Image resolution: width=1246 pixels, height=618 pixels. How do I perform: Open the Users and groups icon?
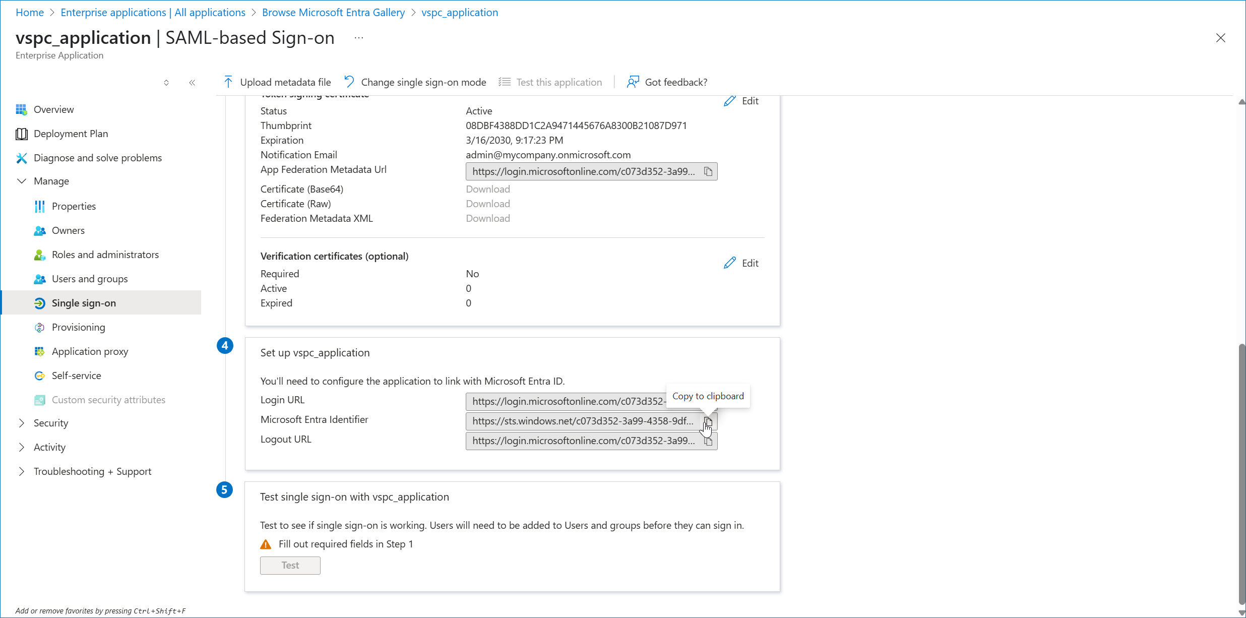[x=40, y=279]
